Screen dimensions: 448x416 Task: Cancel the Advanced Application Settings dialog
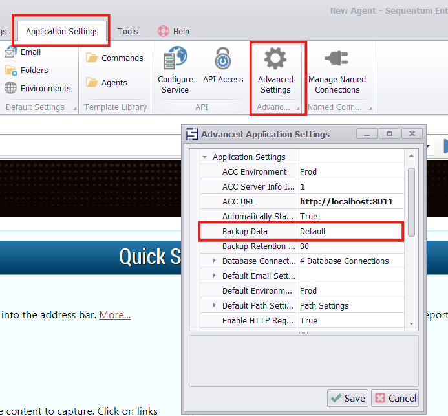(395, 398)
